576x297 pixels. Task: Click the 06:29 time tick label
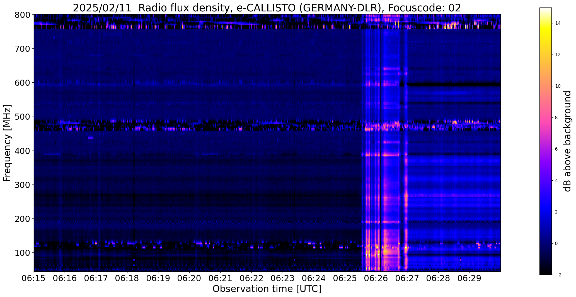pos(469,278)
